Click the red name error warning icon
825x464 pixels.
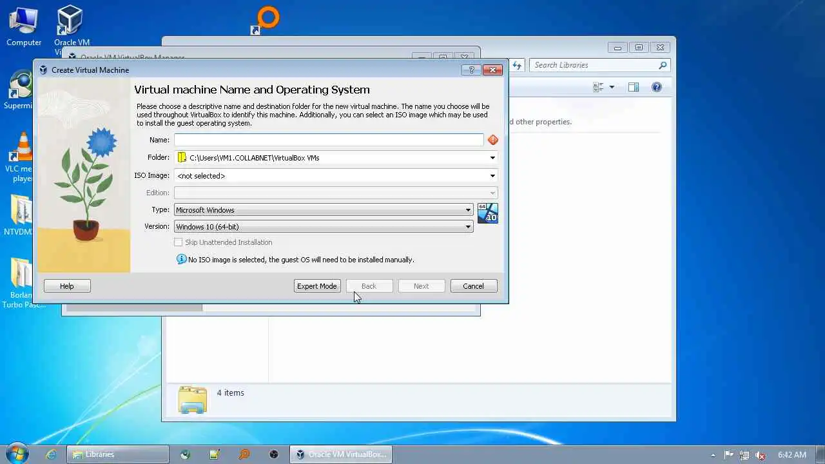point(493,140)
